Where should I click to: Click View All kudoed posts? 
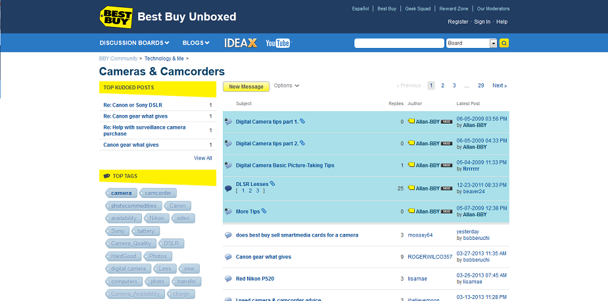click(203, 158)
